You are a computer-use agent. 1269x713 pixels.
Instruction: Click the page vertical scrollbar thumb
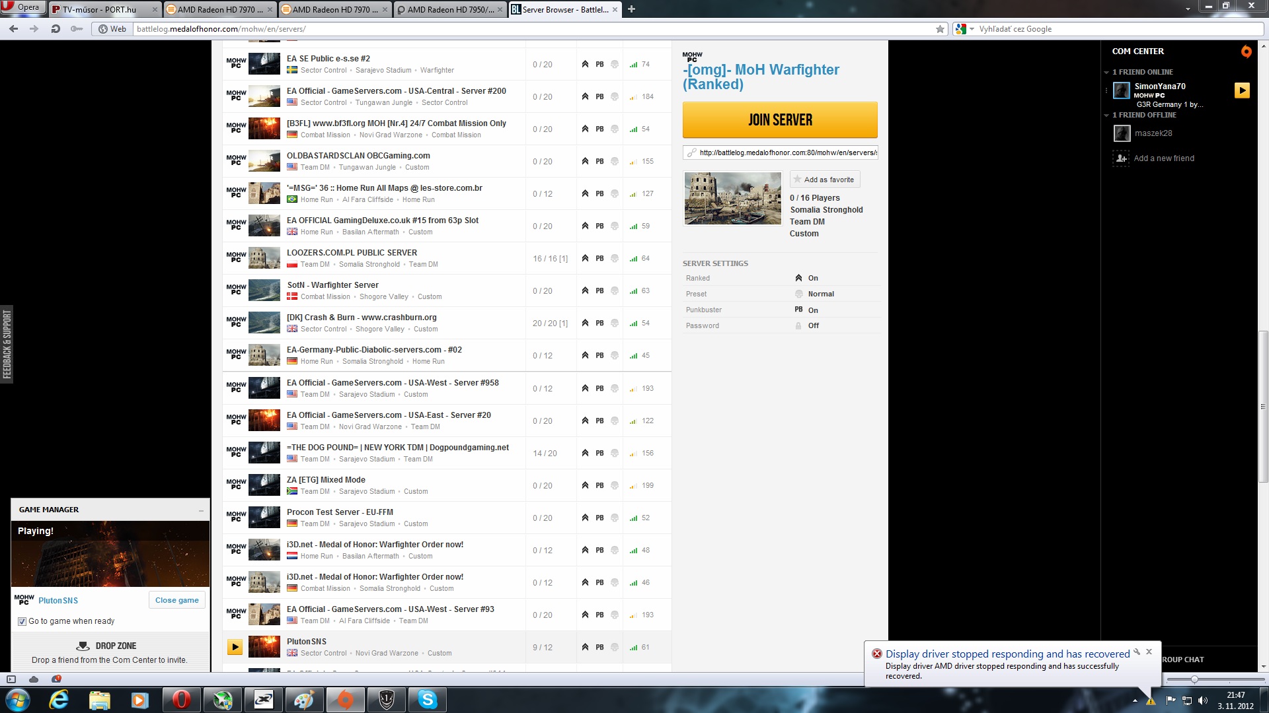click(x=1263, y=406)
